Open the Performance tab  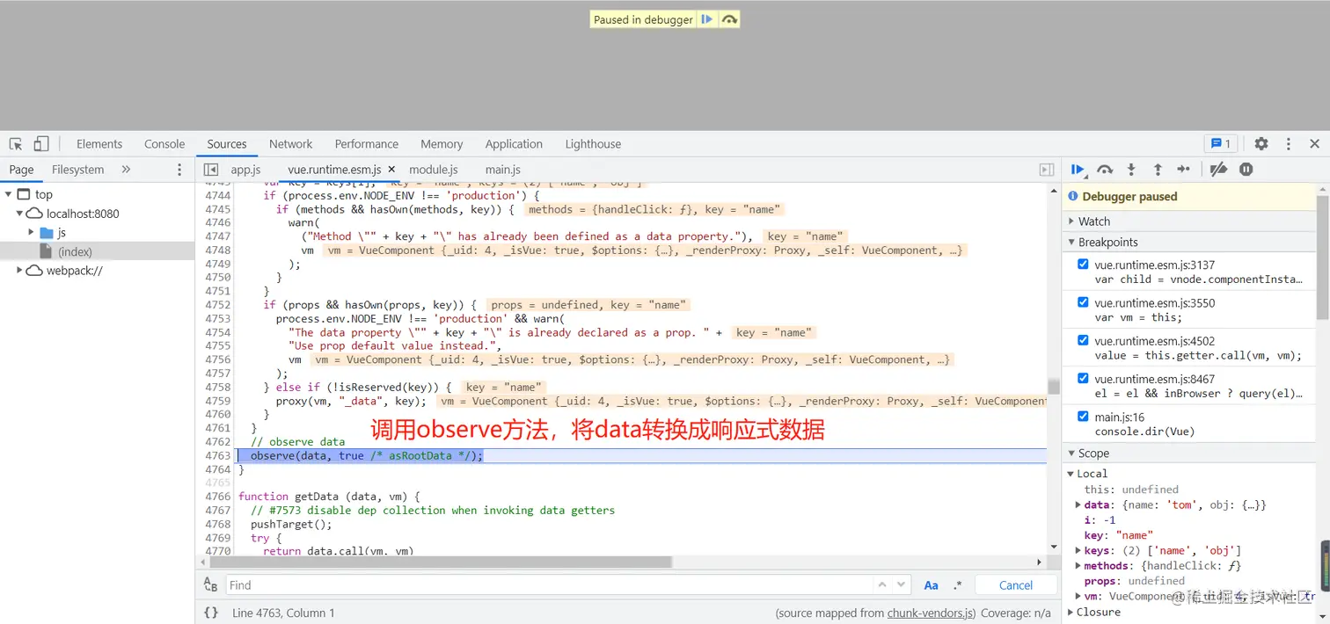[x=367, y=144]
